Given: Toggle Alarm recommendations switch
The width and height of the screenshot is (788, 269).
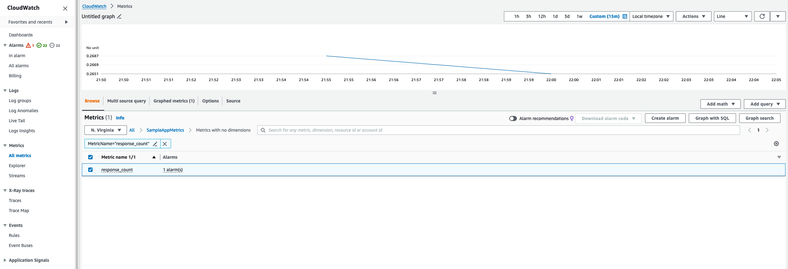Looking at the screenshot, I should [x=513, y=118].
